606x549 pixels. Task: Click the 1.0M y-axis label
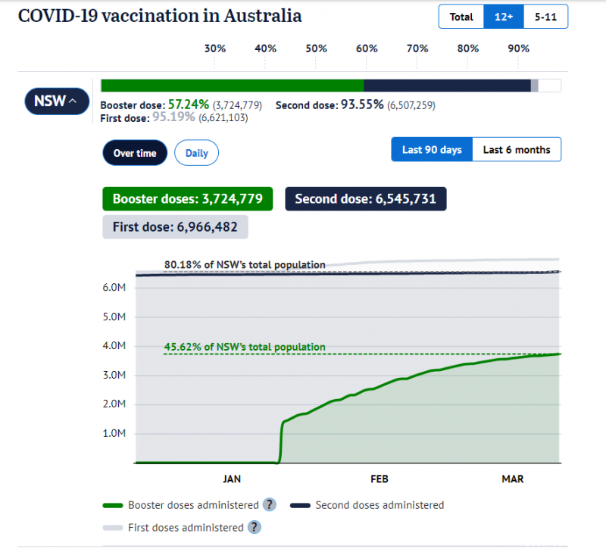tap(114, 433)
